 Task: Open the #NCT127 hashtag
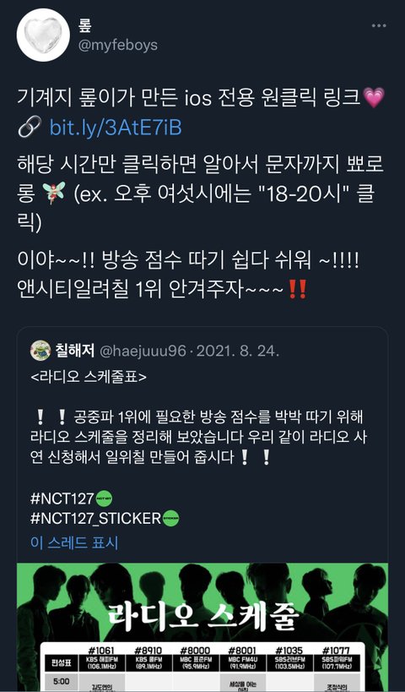coord(62,499)
